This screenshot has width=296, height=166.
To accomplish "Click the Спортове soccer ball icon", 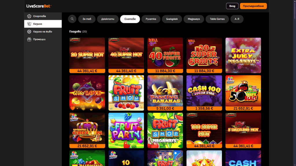I will tap(29, 16).
